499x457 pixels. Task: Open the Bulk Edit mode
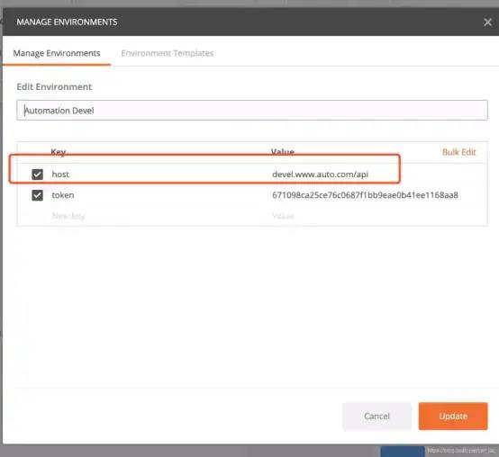click(458, 152)
